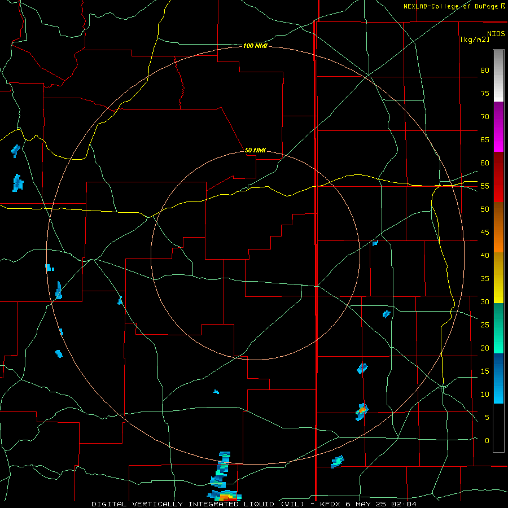The image size is (508, 508).
Task: Click the Digital Vertically Integrated Liquid title caption
Action: pos(253,504)
